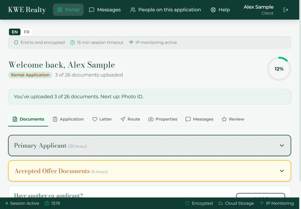
Task: Click the Accepted Offer Documents chevron
Action: (282, 171)
